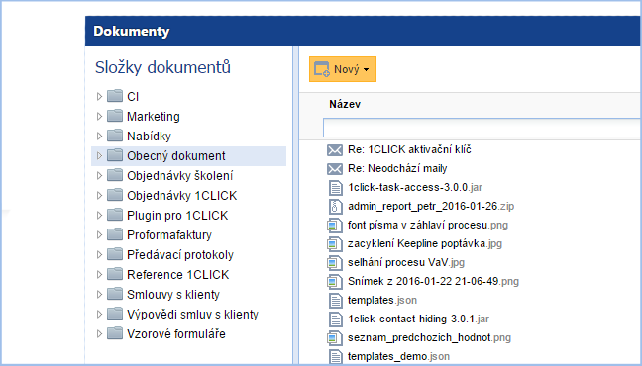Open file seznam_predchozich_hodnot.png
This screenshot has height=366, width=642.
coord(429,337)
